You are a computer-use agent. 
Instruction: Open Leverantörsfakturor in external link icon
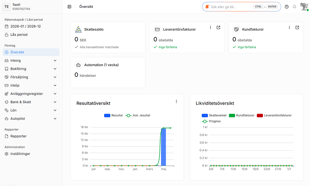[x=218, y=27]
